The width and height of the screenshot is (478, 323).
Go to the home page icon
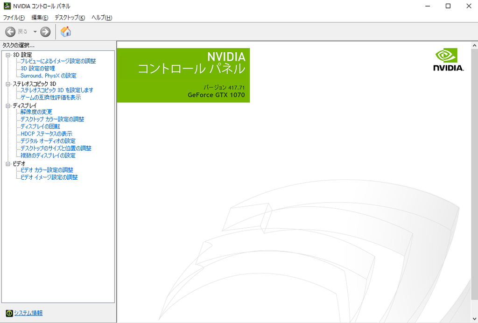point(65,31)
